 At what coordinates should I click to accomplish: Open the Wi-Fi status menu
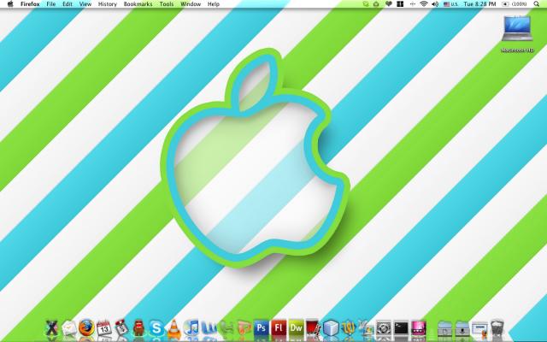point(424,4)
